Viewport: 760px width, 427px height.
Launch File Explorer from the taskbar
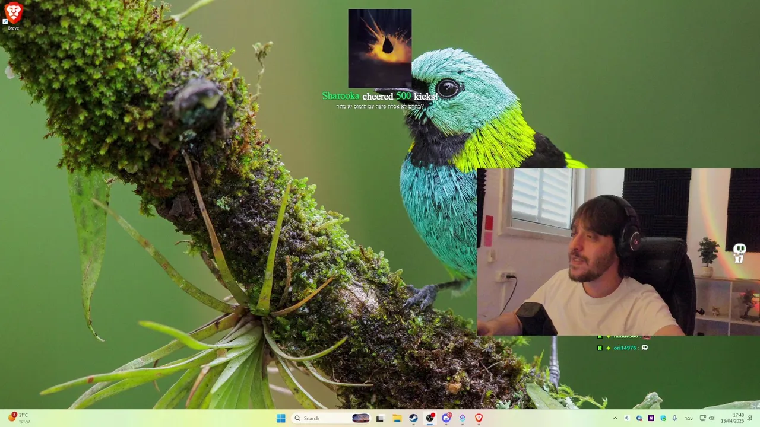tap(397, 418)
